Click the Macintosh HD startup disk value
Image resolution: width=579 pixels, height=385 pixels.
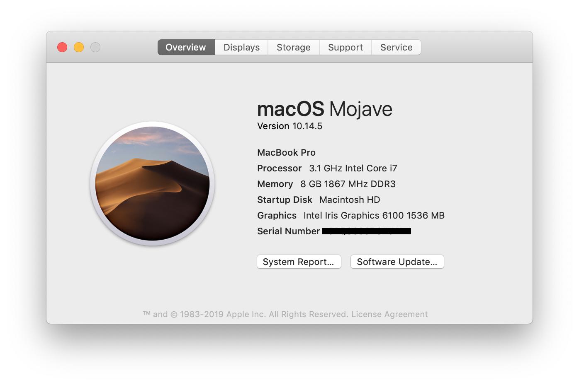(x=350, y=200)
